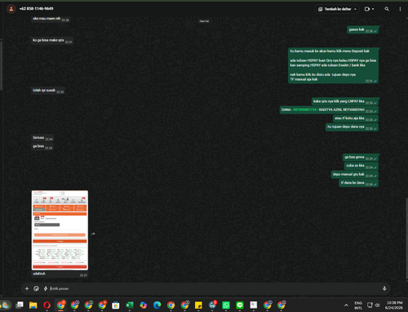408x312 pixels.
Task: Click the chat list scrollbar on the left edge
Action: point(2,65)
